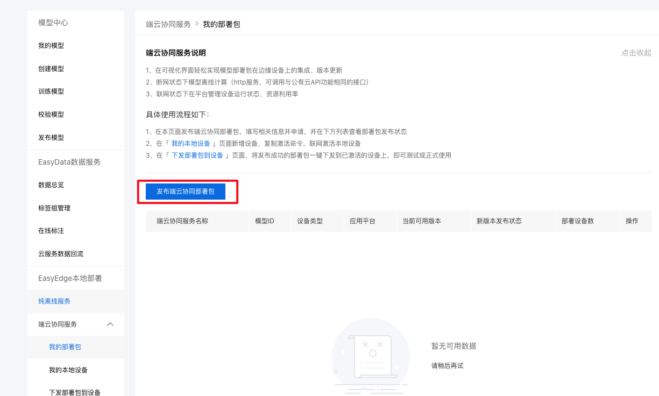Open 在线标注 in the sidebar

pos(51,231)
